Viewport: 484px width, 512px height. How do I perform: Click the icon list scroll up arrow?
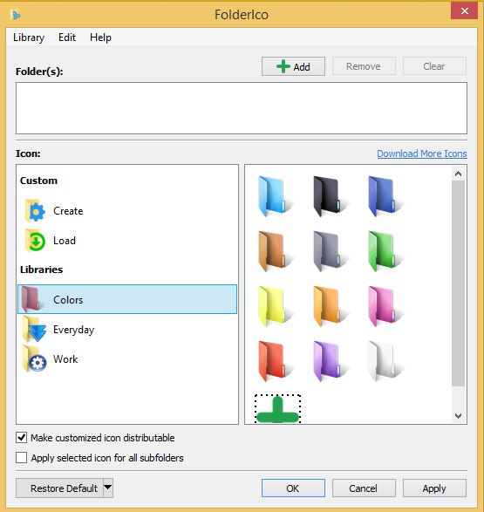click(458, 174)
